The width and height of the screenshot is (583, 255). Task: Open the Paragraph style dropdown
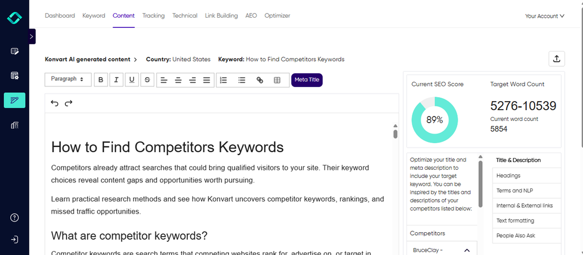pos(68,80)
